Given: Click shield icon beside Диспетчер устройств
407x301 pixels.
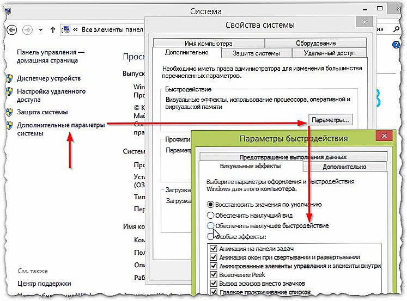Looking at the screenshot, I should (x=9, y=78).
